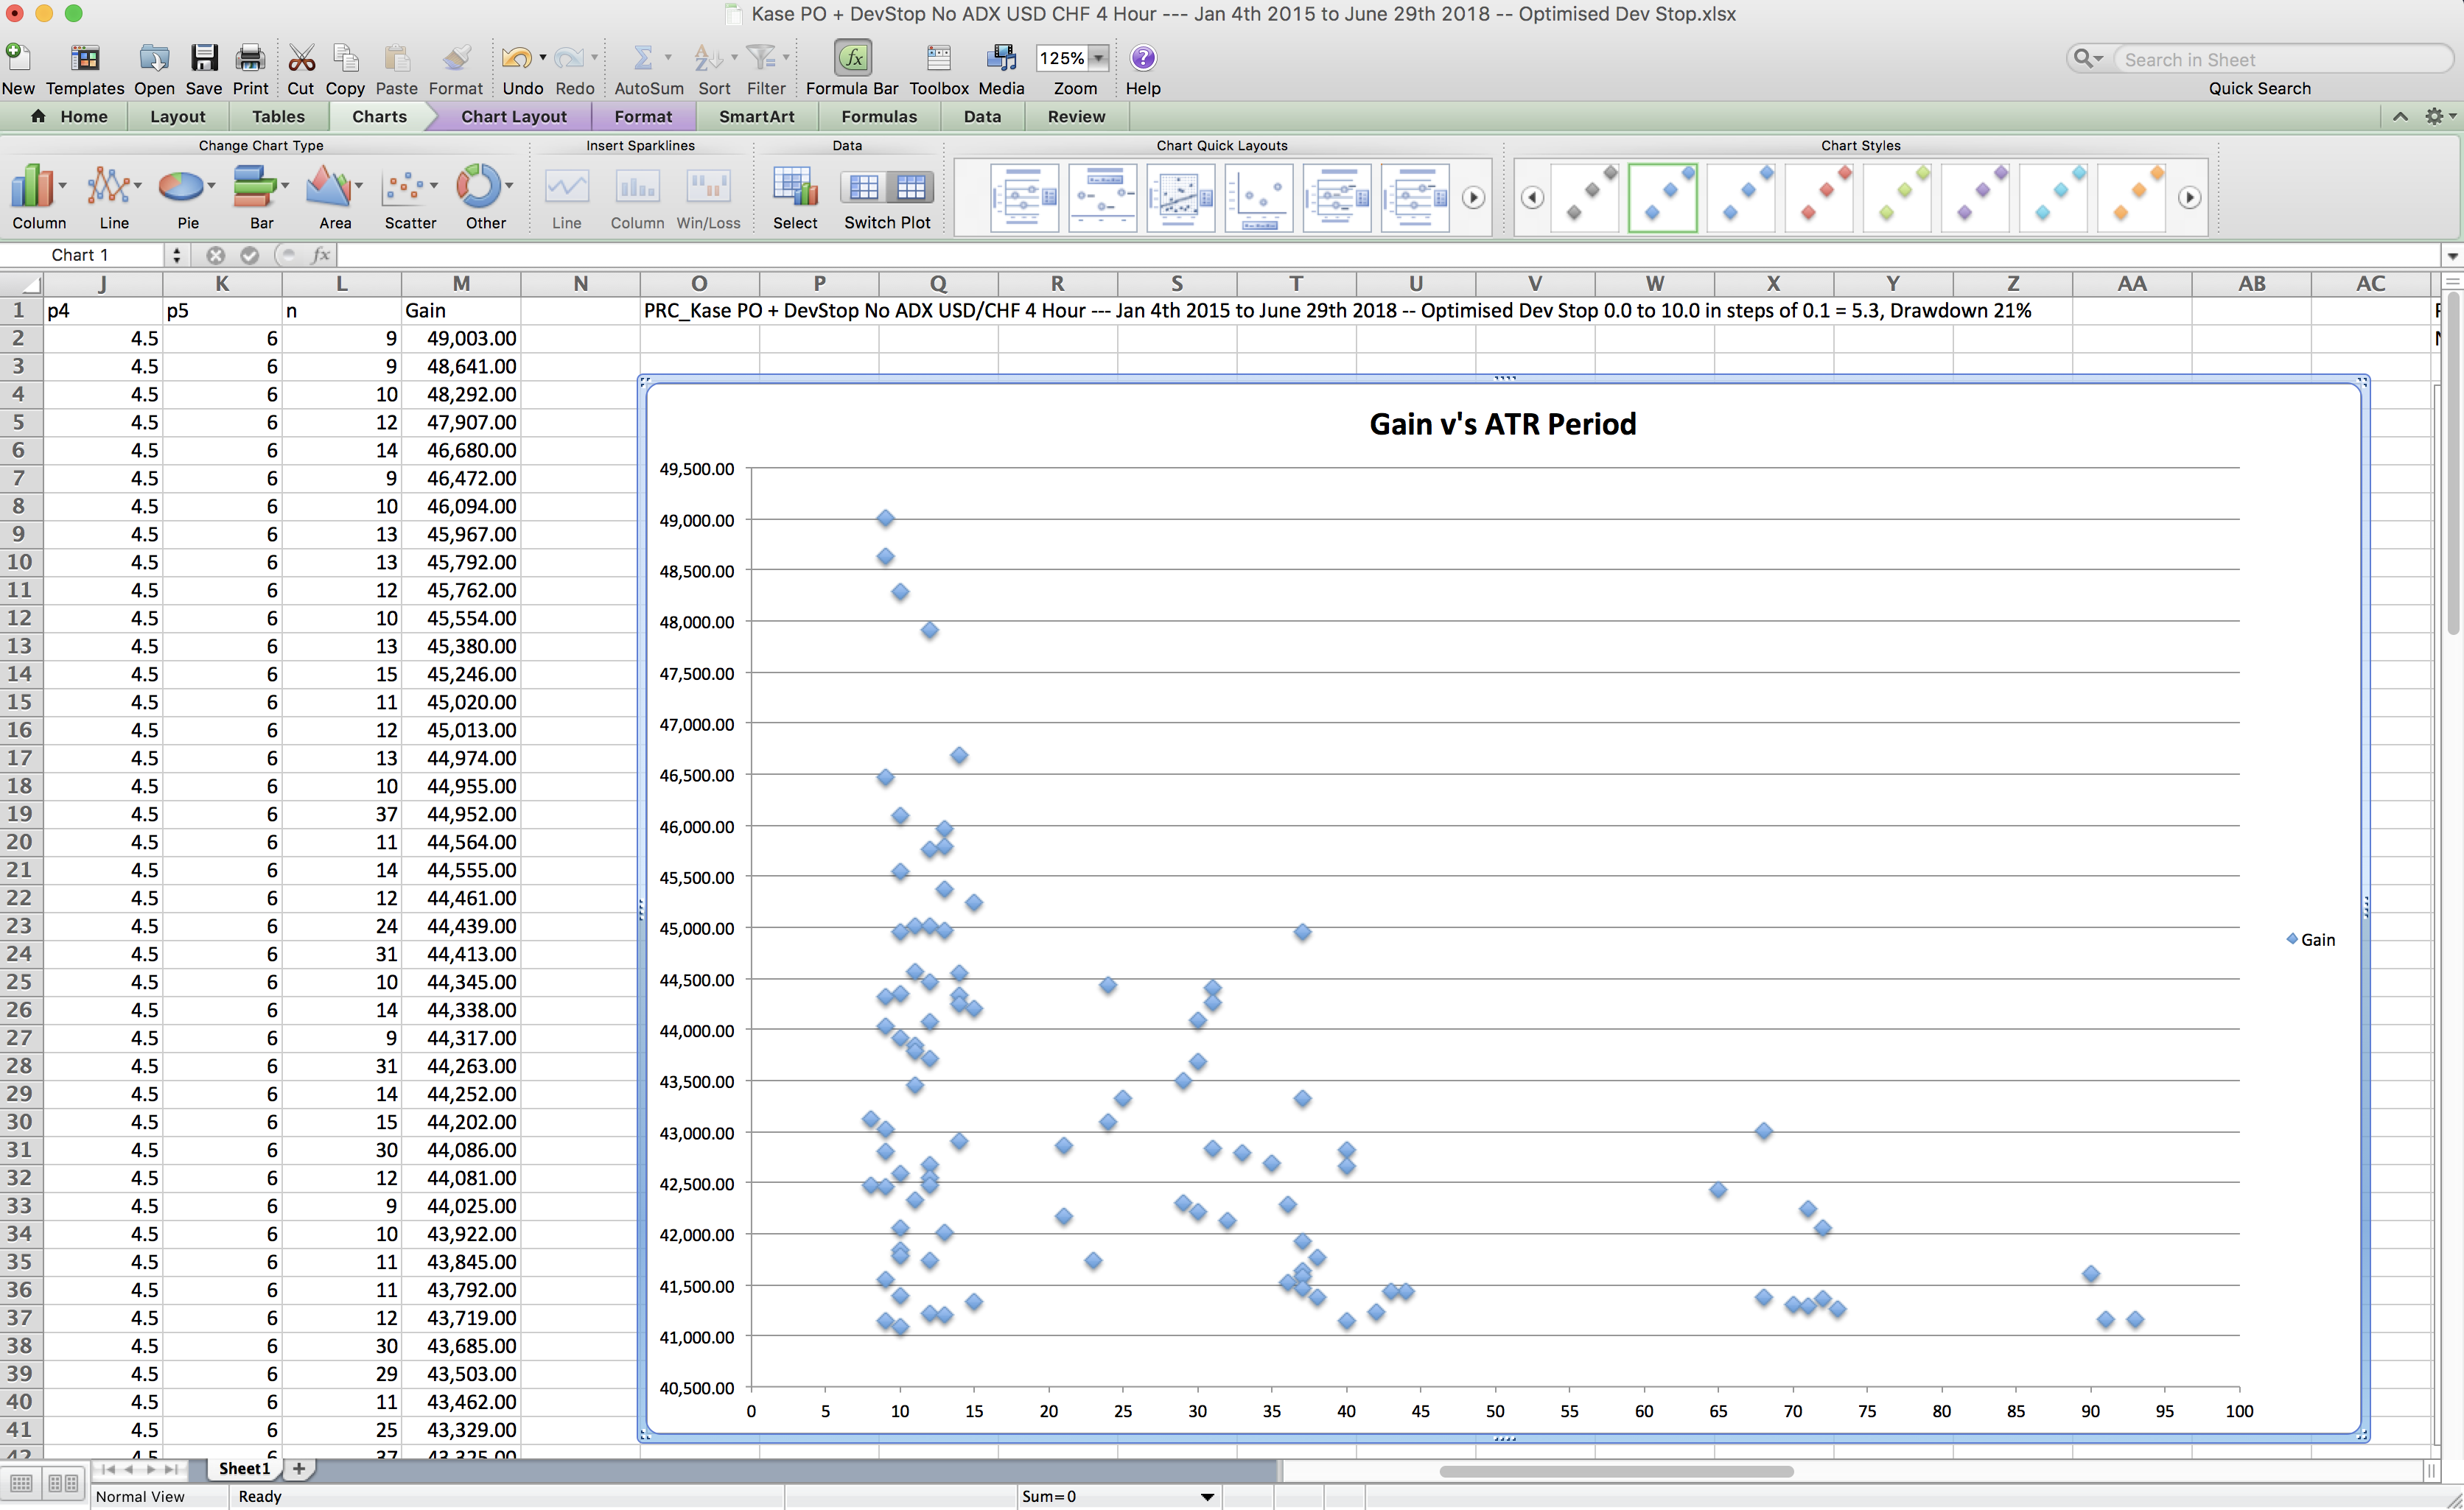Click the Scatter chart type icon
This screenshot has height=1510, width=2464.
coord(405,187)
